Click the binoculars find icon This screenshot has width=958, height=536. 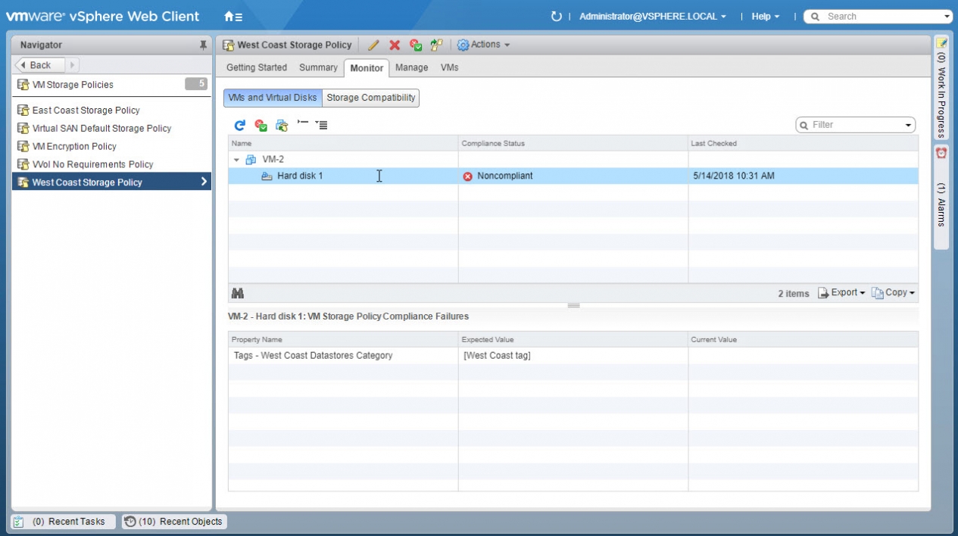238,294
